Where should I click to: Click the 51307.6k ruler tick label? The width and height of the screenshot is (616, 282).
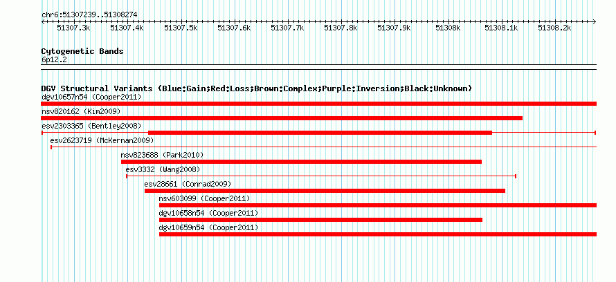pyautogui.click(x=234, y=28)
